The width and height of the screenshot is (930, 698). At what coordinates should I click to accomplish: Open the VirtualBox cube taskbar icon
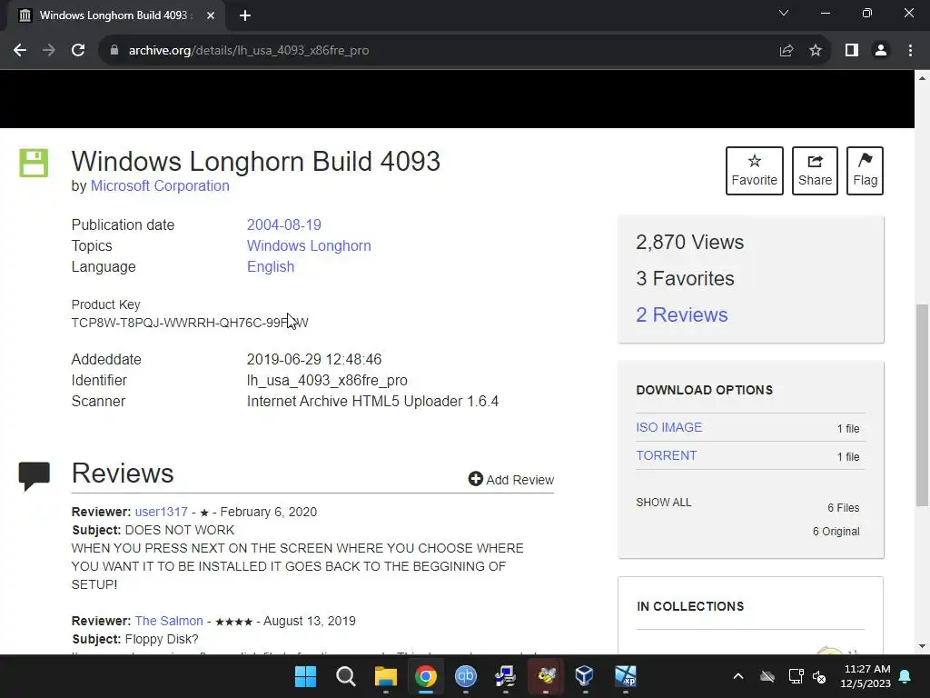585,676
